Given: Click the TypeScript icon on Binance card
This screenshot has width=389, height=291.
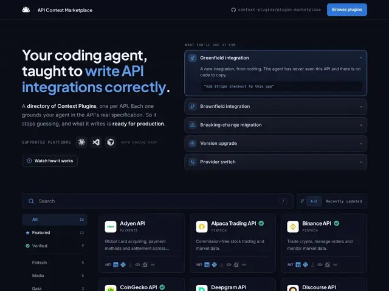Looking at the screenshot, I should point(298,265).
